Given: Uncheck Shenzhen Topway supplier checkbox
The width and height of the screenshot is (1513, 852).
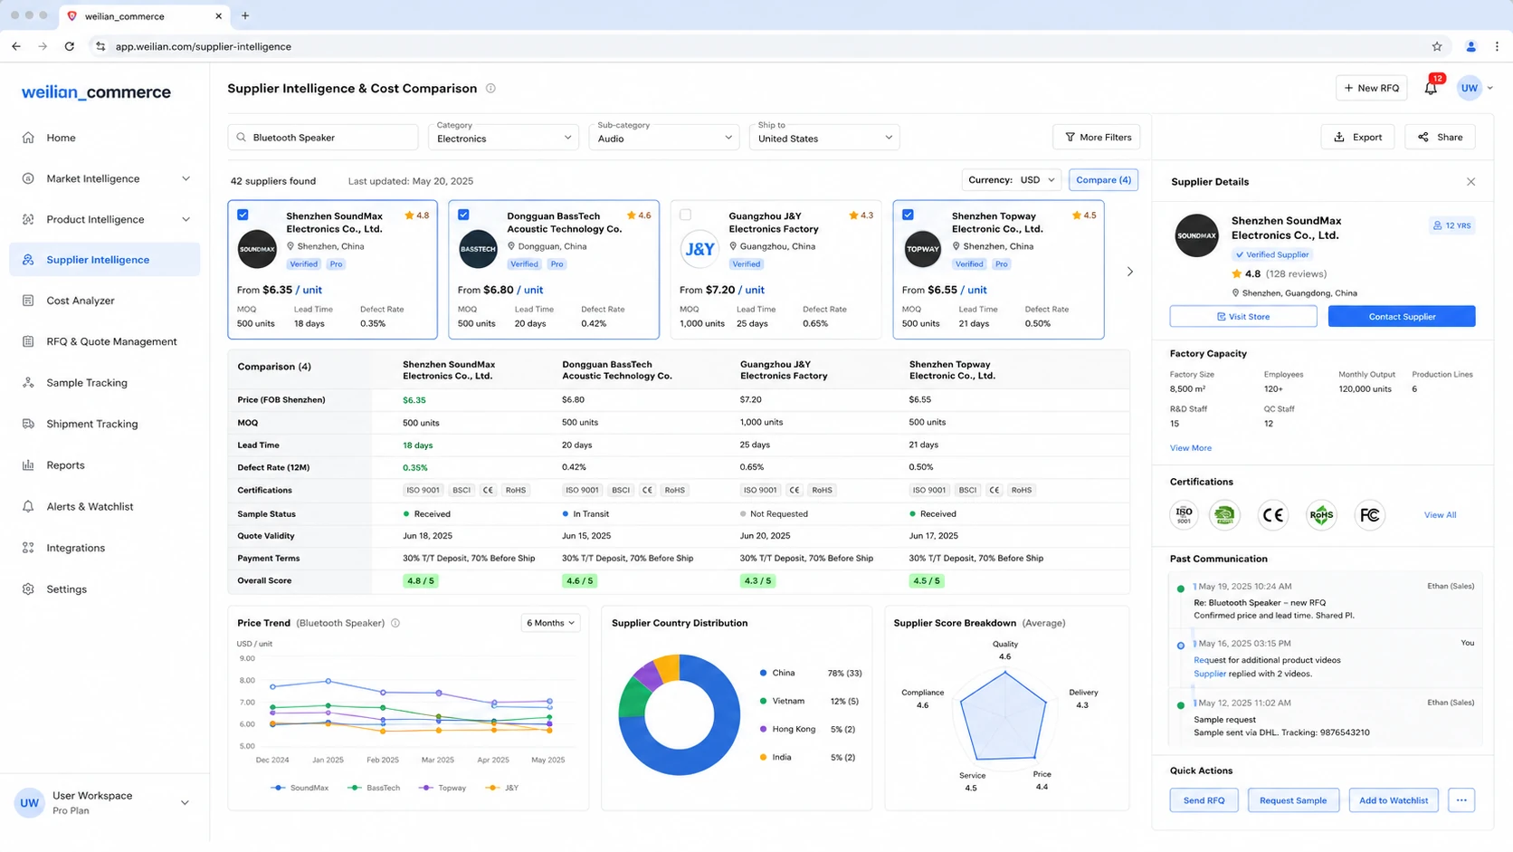Looking at the screenshot, I should point(908,215).
